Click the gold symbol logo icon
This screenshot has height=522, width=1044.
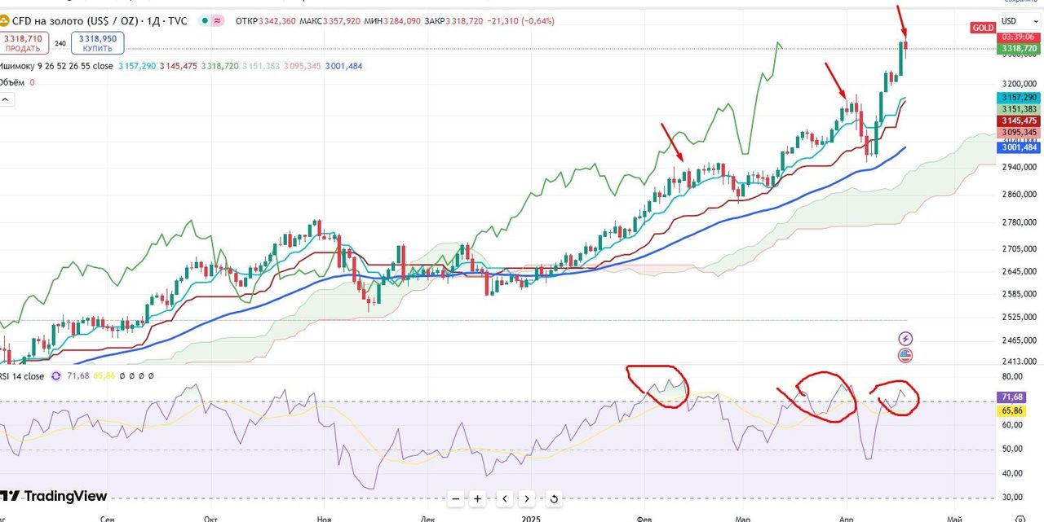[x=4, y=20]
